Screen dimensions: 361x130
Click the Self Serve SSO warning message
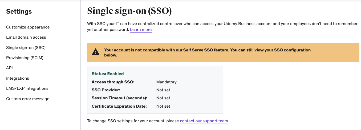click(207, 52)
